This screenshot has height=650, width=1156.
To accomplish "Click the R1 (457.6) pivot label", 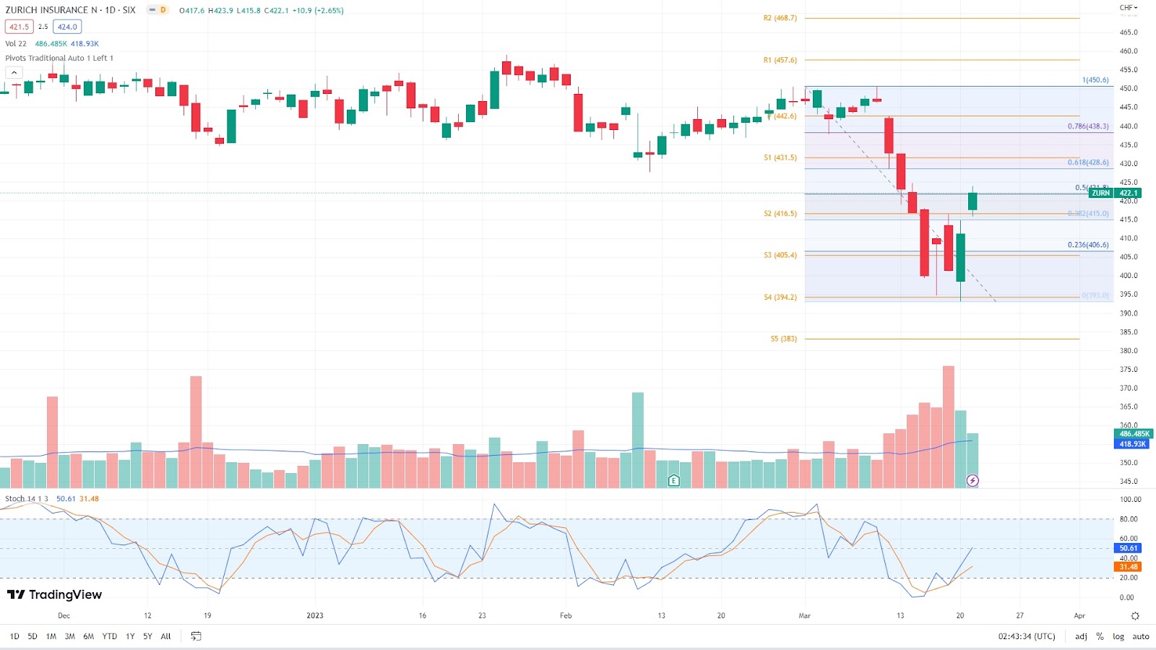I will [x=780, y=60].
